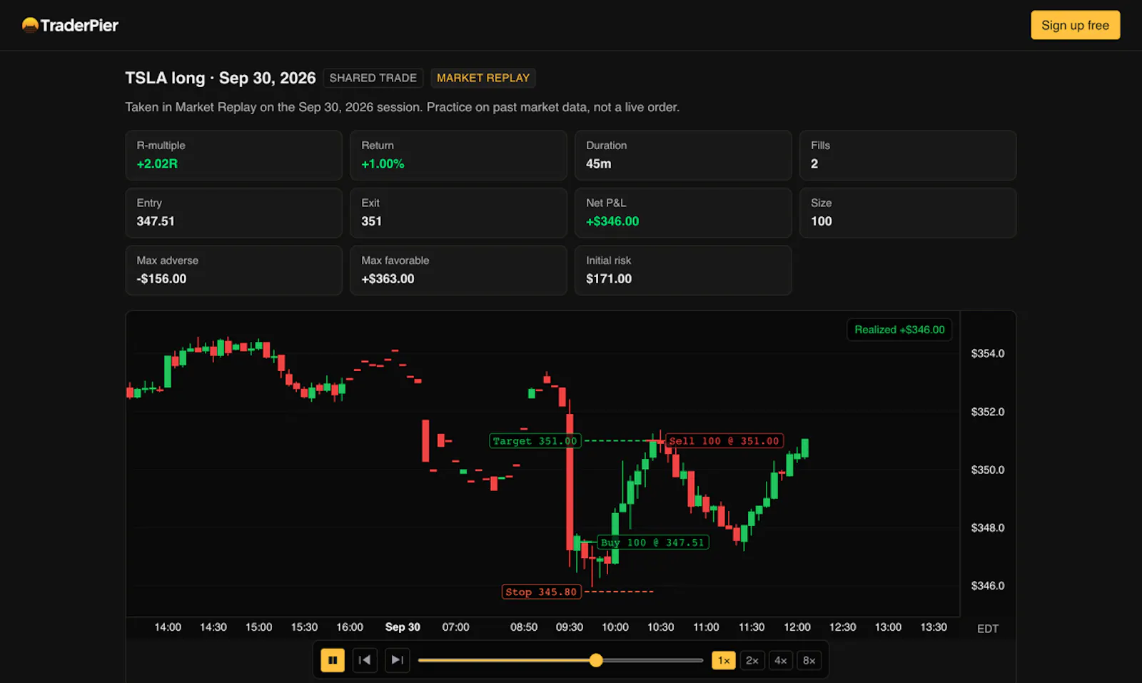Click the Buy 100 @ 347.51 marker
The height and width of the screenshot is (683, 1142).
(x=652, y=542)
